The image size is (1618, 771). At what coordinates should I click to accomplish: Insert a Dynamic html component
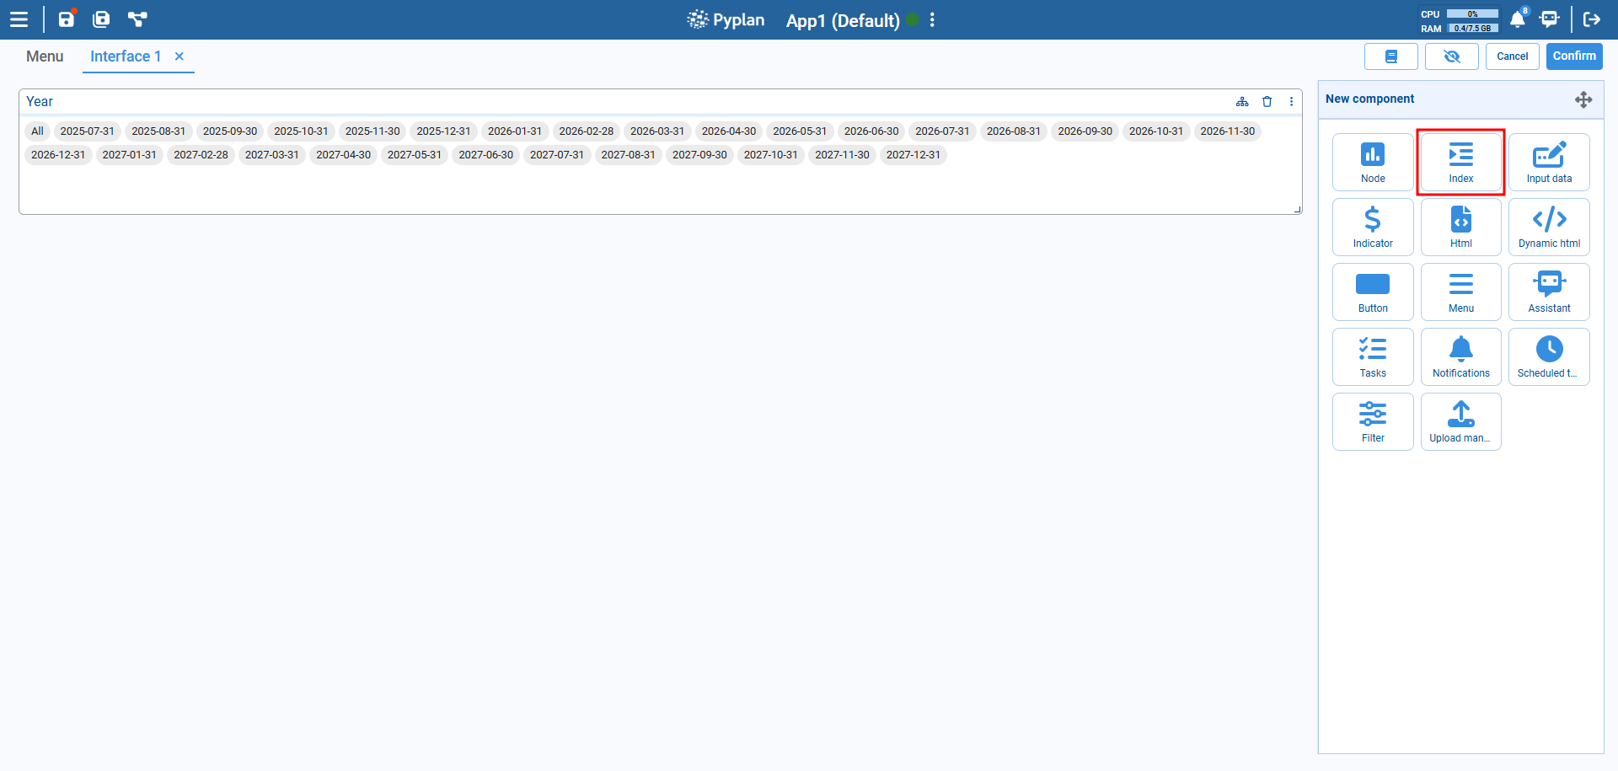tap(1549, 227)
